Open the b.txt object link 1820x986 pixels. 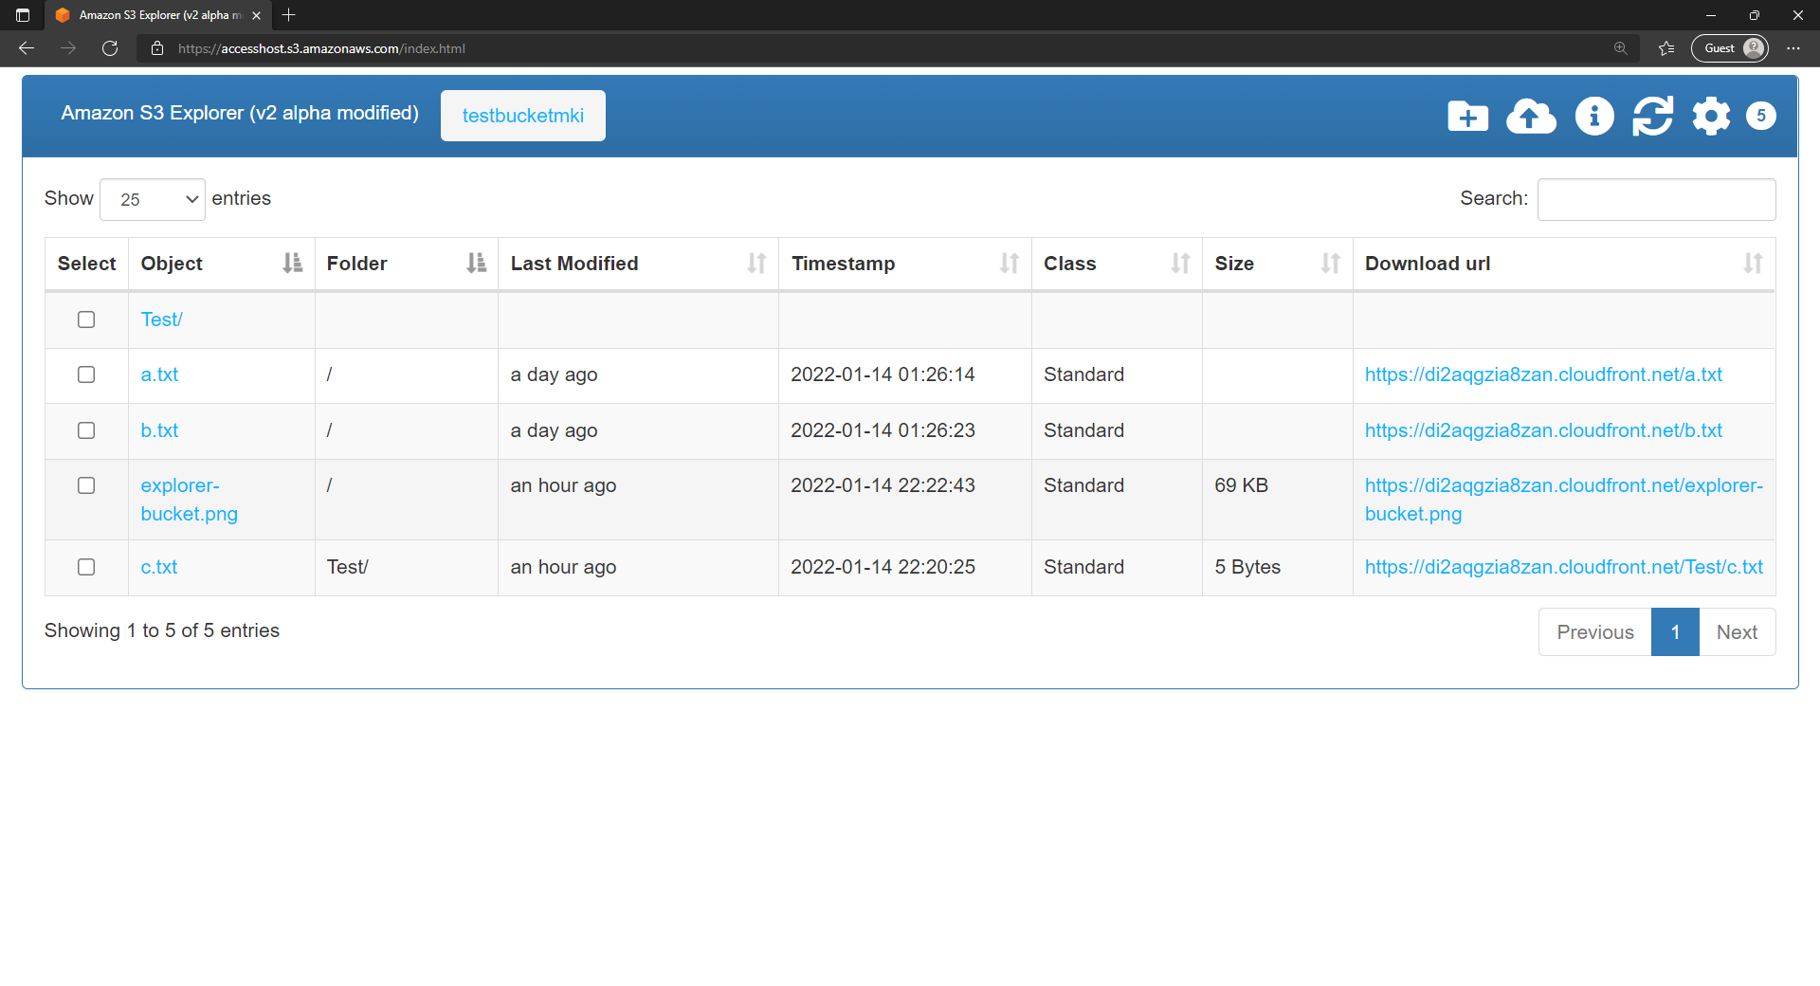coord(159,430)
